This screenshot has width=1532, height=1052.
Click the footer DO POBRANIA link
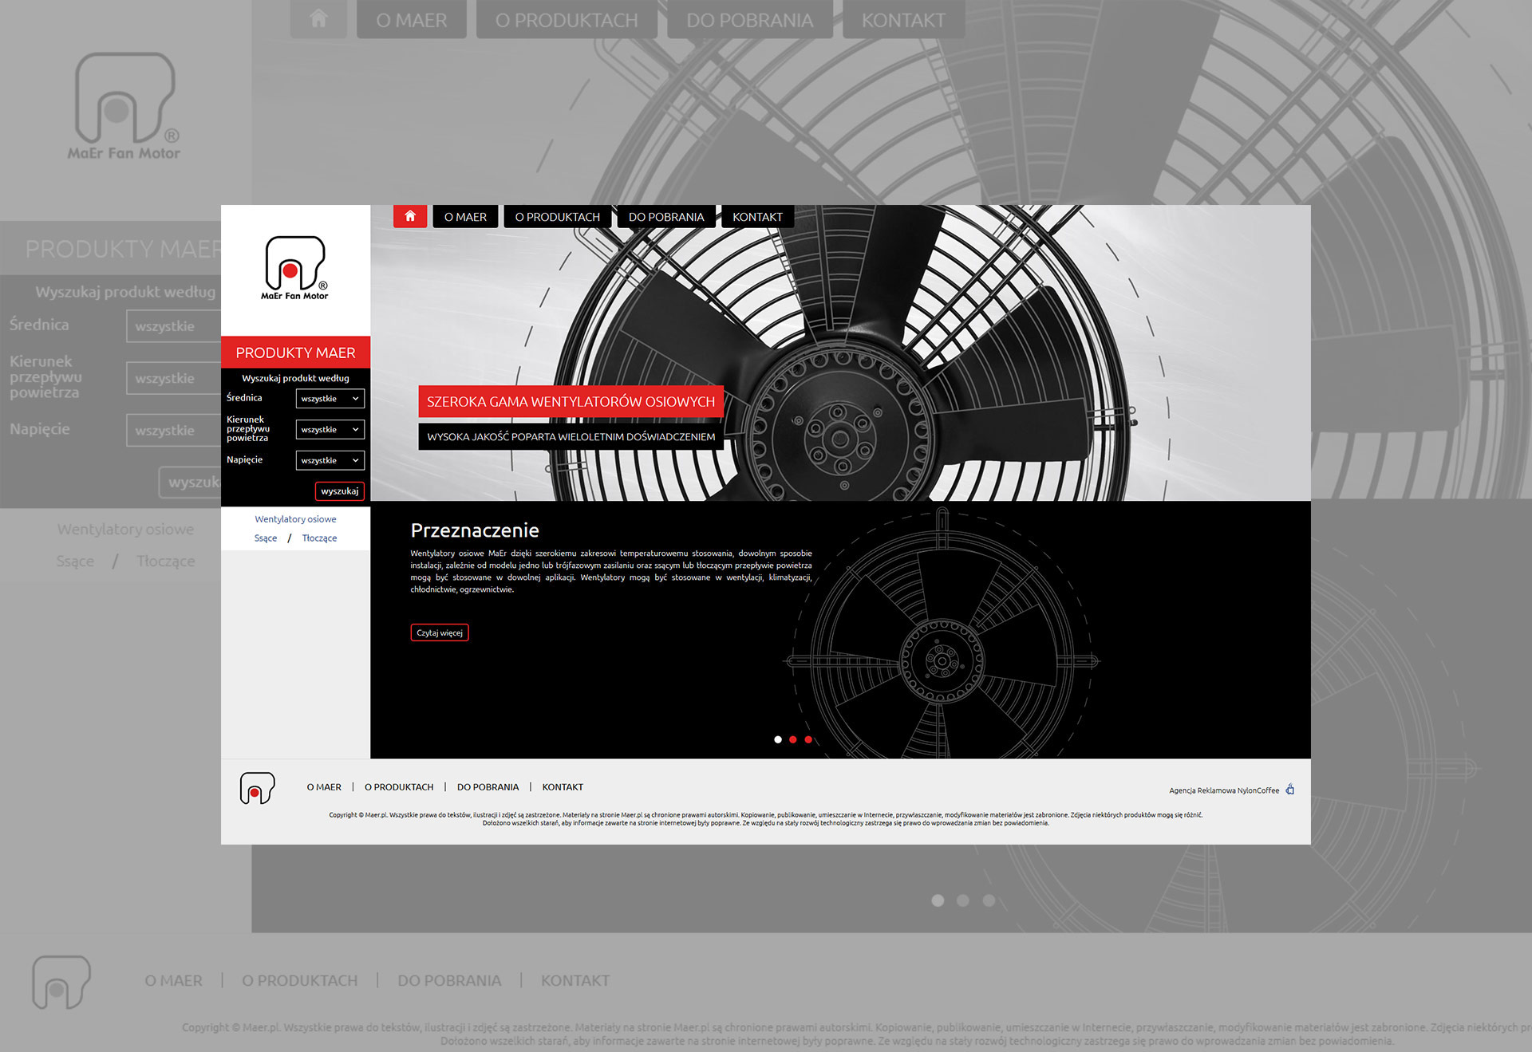(x=488, y=787)
